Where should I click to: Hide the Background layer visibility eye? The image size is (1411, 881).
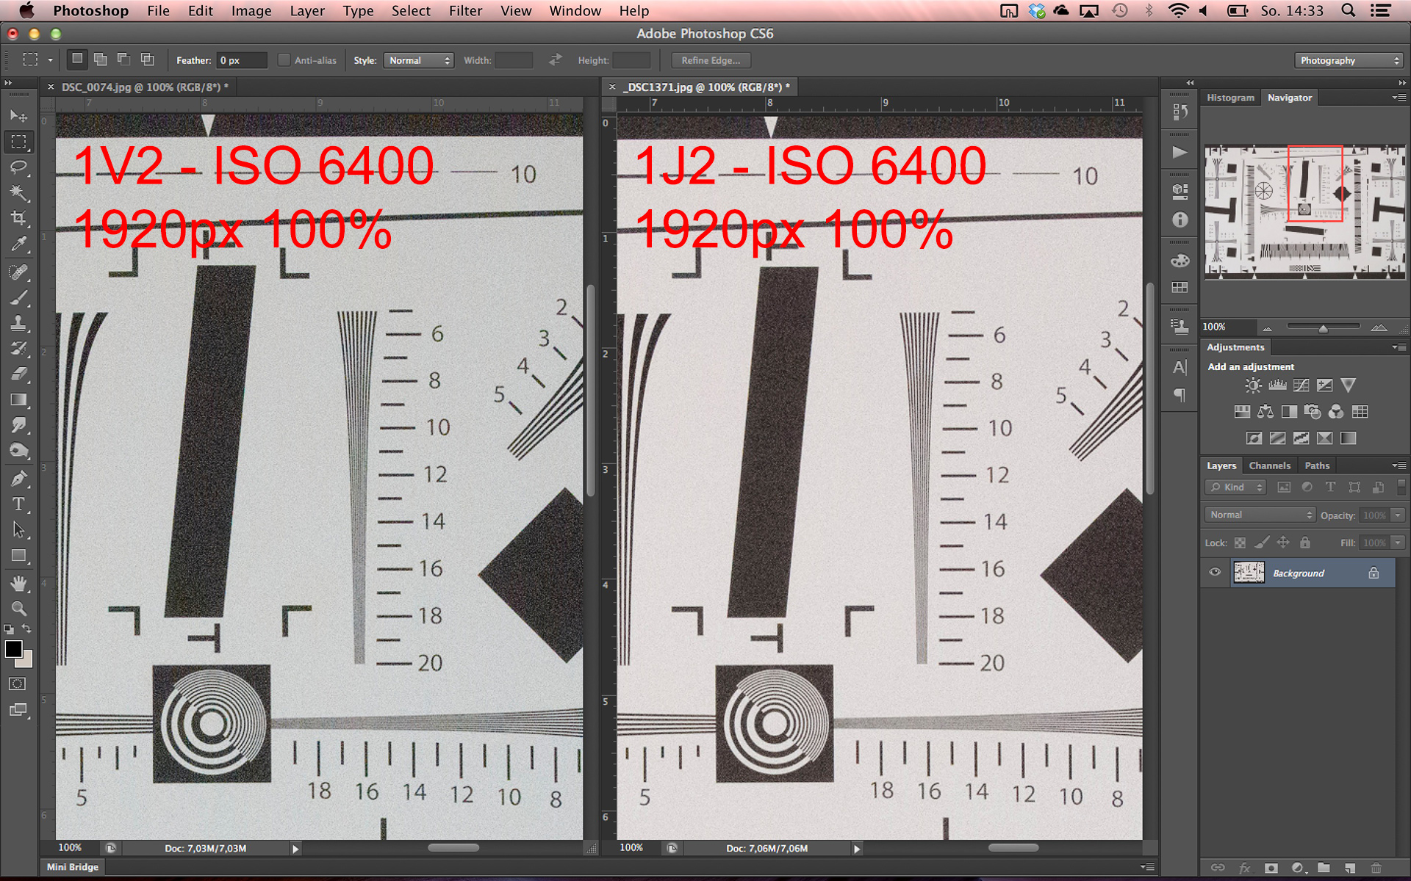pos(1215,573)
